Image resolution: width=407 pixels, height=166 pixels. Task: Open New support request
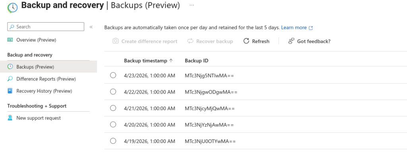(39, 118)
